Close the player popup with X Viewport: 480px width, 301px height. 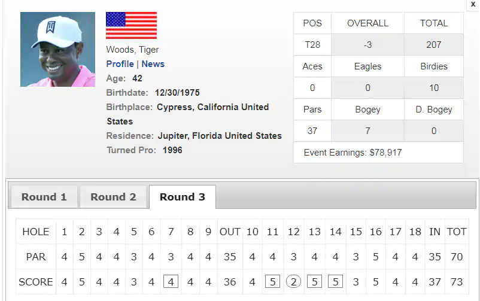click(473, 5)
